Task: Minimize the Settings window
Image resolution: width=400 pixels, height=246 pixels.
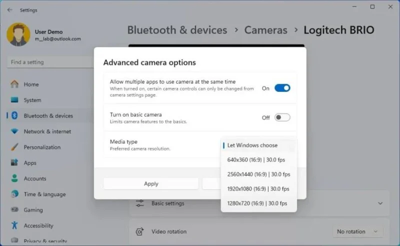Action: 354,7
